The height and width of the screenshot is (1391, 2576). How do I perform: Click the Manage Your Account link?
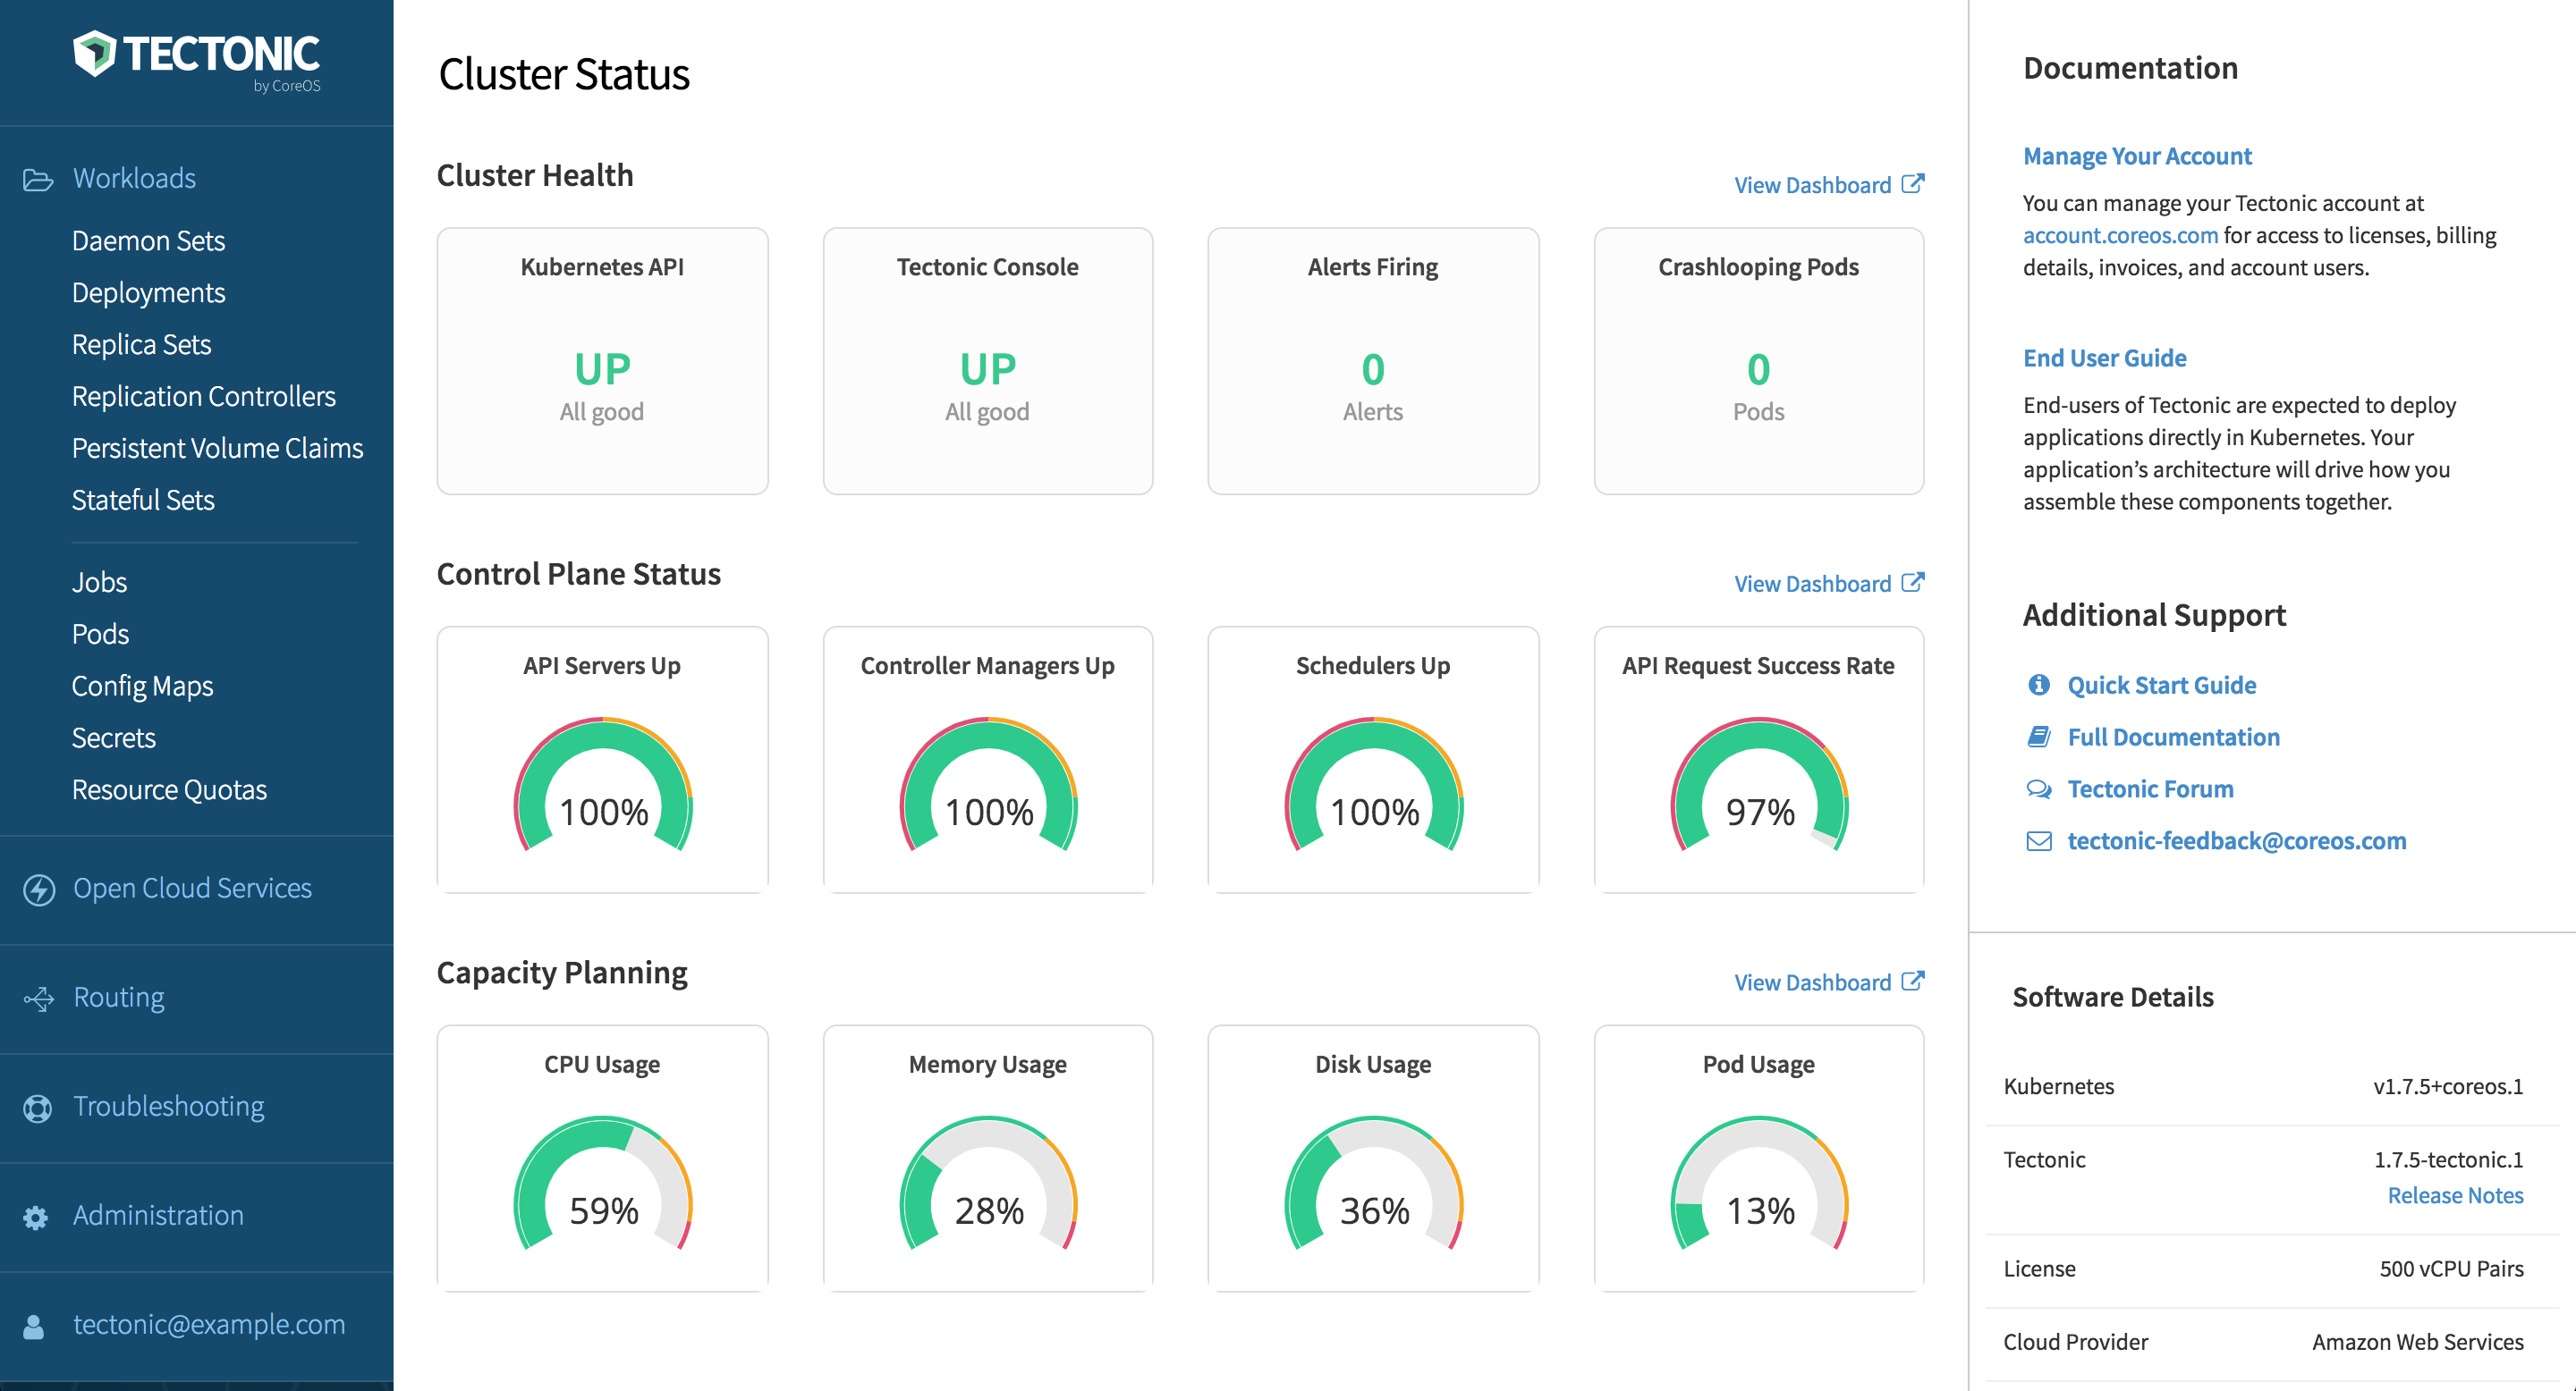[x=2137, y=156]
